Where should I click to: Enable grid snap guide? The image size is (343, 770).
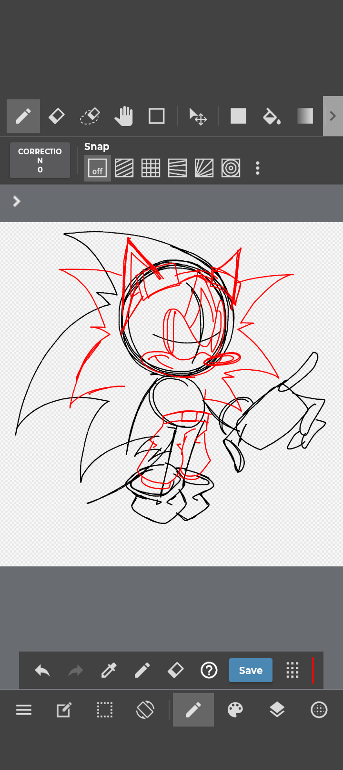point(151,168)
